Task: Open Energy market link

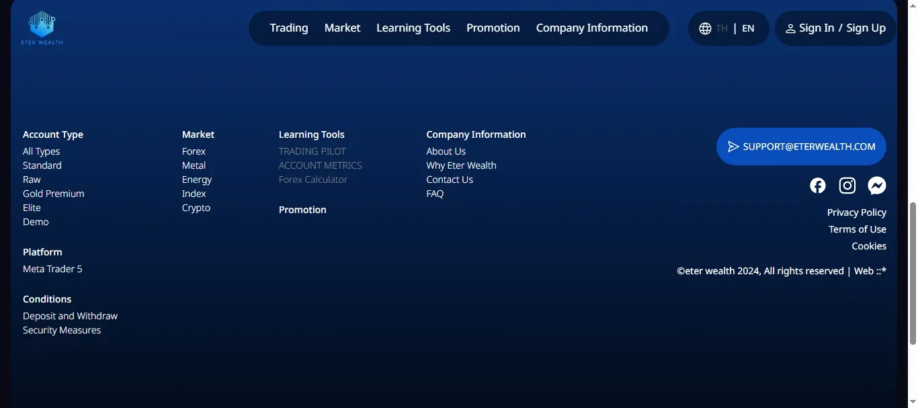Action: (197, 179)
